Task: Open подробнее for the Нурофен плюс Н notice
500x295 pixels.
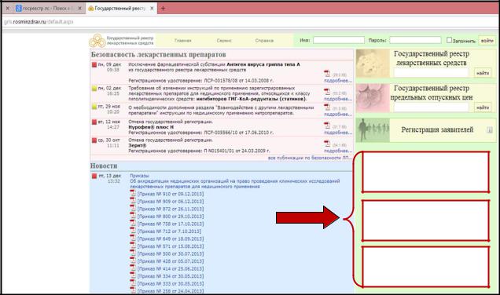Action: click(x=338, y=133)
